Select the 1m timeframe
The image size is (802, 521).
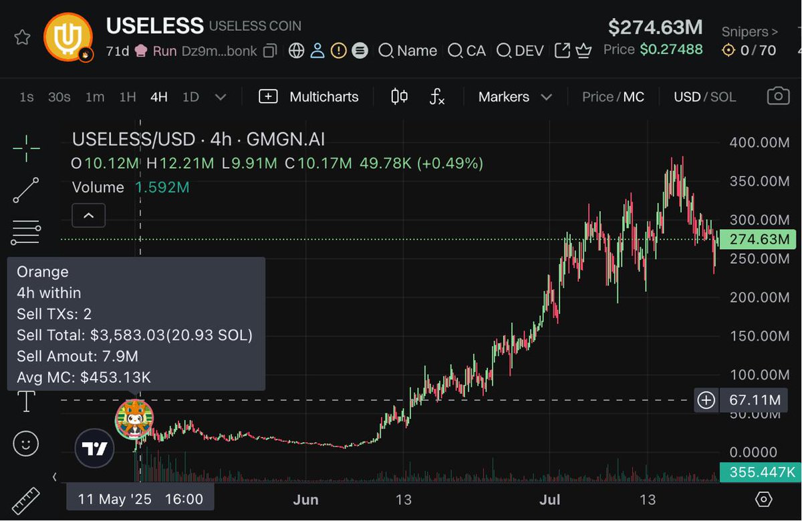[95, 97]
